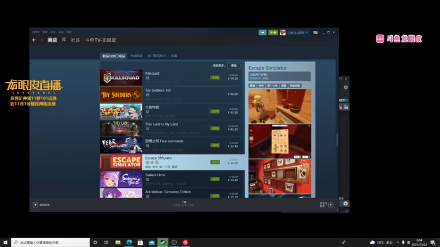Open the 大救特救 game thumbnail
Screen dimensions: 440x247
pos(121,111)
